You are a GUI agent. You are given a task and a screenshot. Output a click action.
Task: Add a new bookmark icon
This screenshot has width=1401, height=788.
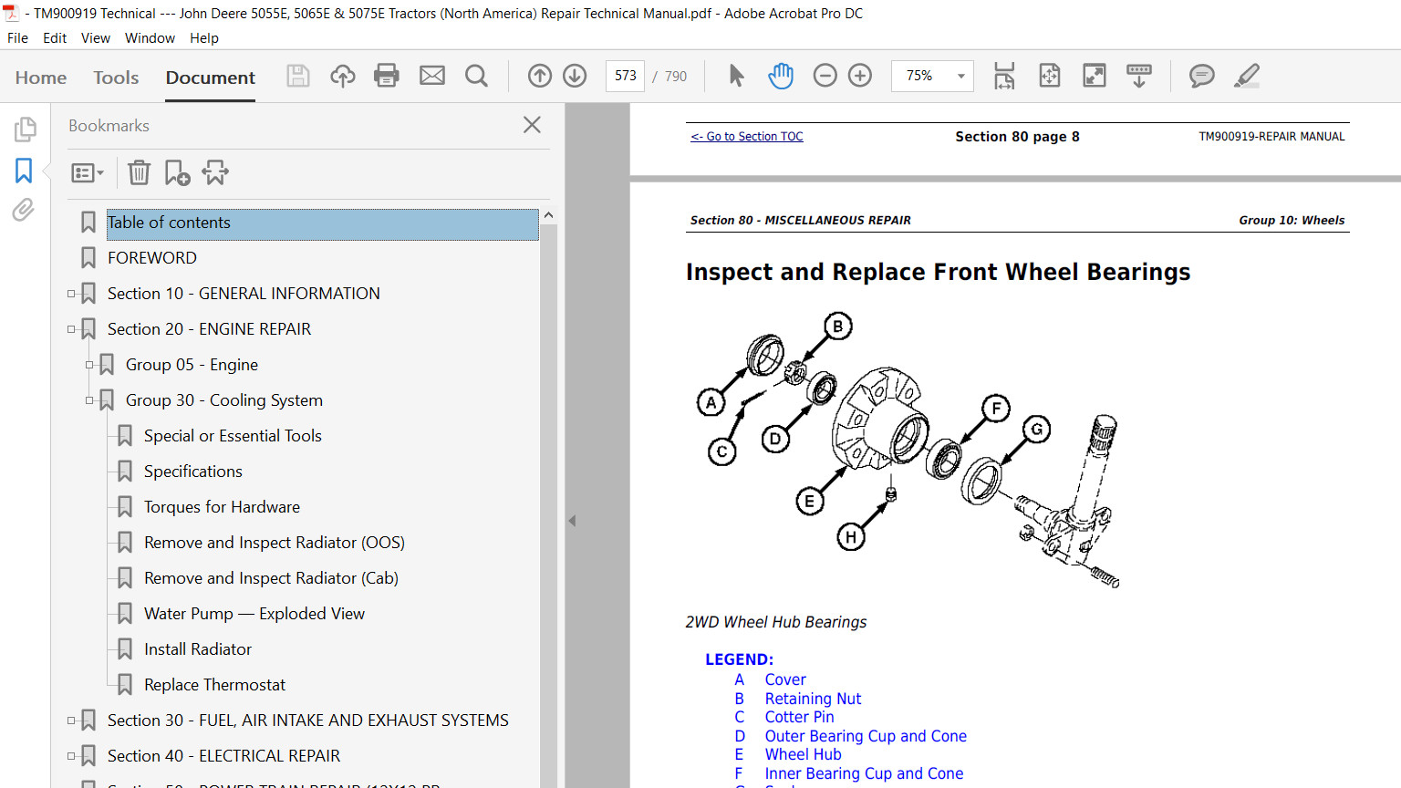177,172
